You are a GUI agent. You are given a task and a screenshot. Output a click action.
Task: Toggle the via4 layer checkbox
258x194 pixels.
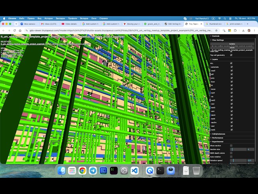[x=231, y=126]
